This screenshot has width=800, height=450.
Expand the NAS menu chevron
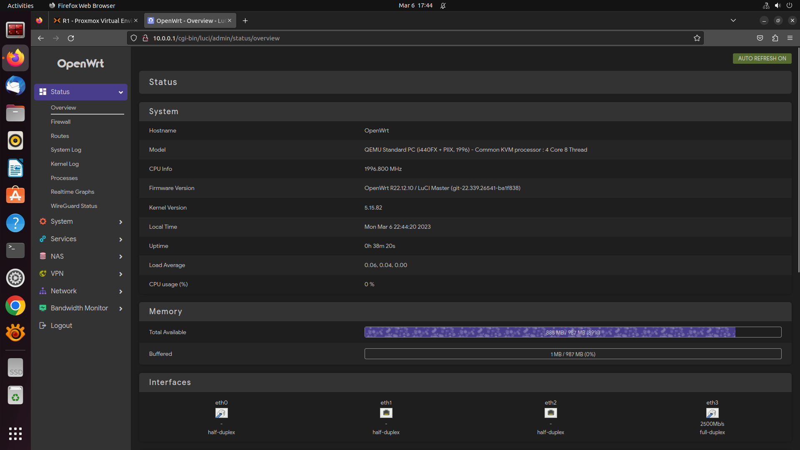click(121, 257)
